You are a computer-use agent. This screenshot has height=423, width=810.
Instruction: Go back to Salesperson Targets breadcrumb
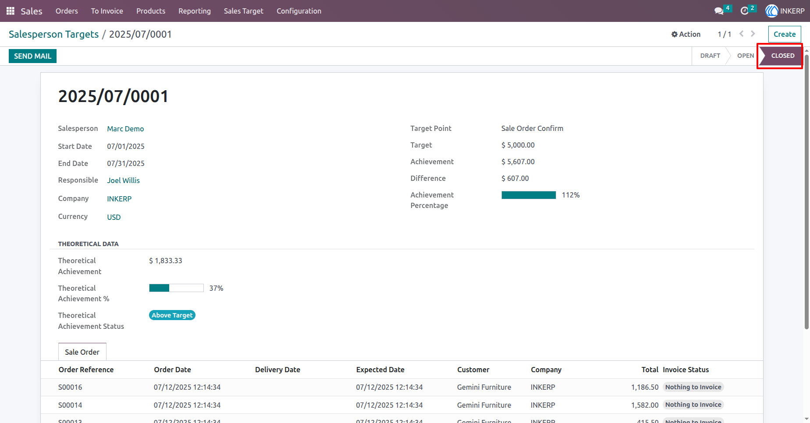54,34
